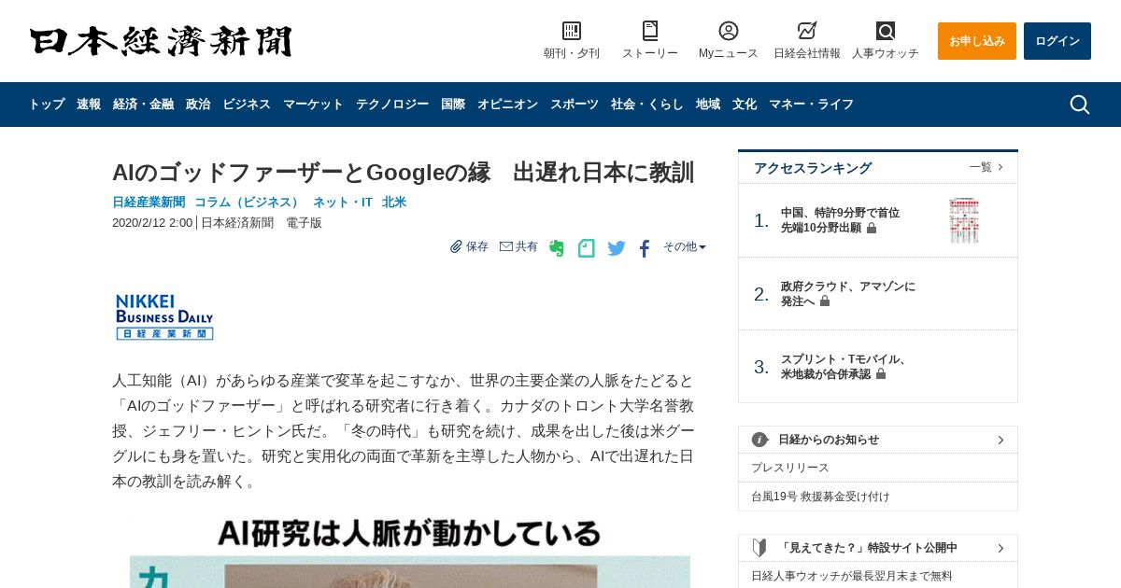Share article via the green note icon

586,248
